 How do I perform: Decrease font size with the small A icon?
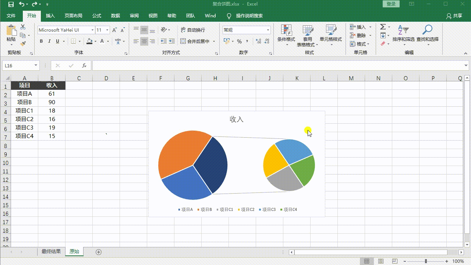point(122,30)
